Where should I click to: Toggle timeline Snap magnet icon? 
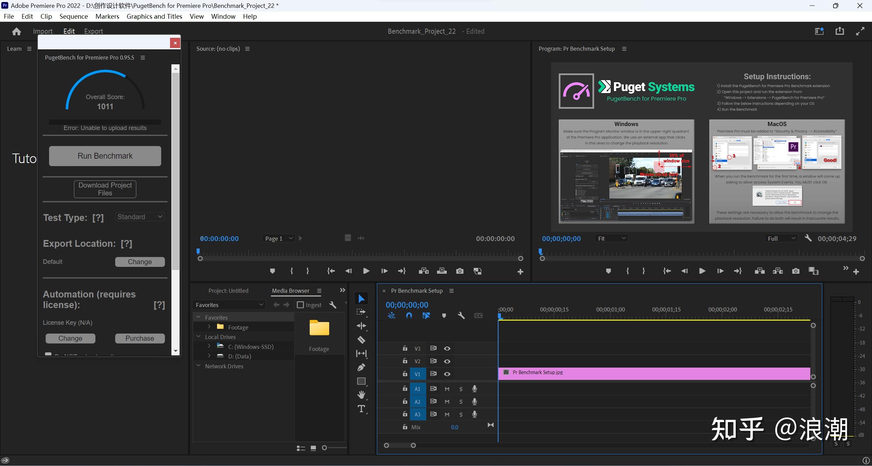[409, 316]
